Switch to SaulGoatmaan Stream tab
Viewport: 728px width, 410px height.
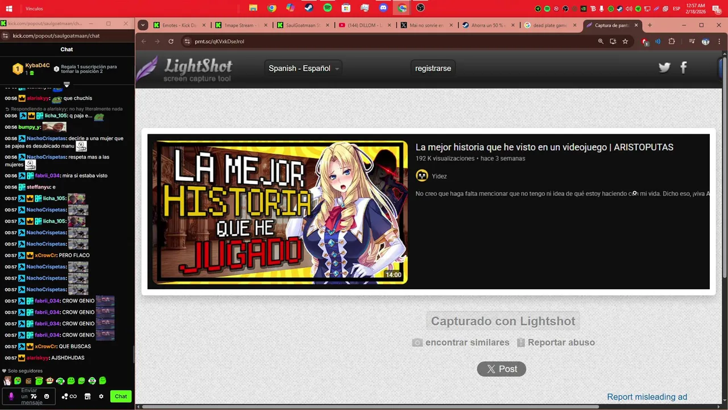pos(303,25)
